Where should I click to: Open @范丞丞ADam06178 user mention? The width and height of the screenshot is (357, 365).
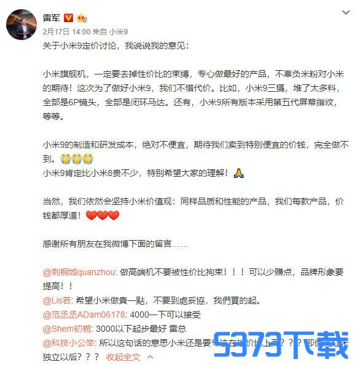click(x=84, y=315)
